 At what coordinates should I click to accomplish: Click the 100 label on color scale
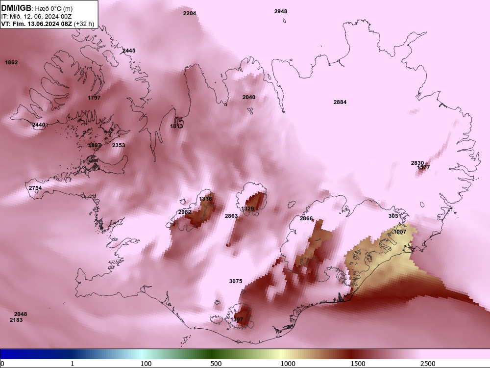pyautogui.click(x=146, y=364)
